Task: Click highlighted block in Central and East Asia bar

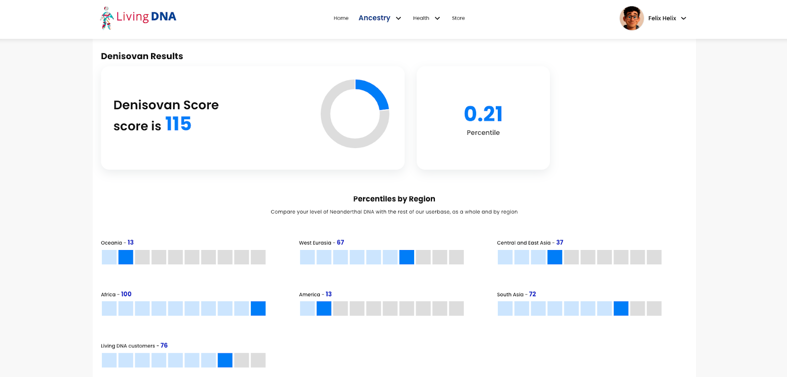Action: point(555,257)
